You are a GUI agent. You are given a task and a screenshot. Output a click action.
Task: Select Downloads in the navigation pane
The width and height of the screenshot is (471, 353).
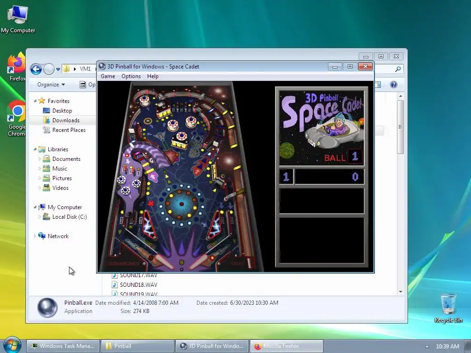click(x=65, y=120)
